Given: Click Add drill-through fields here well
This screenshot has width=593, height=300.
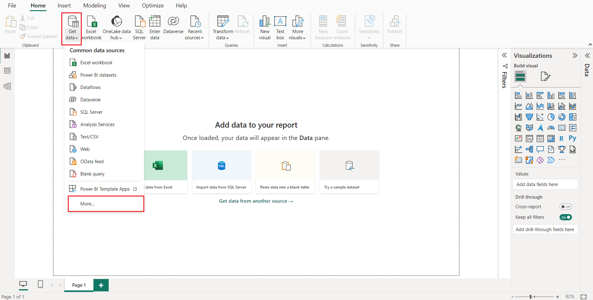Looking at the screenshot, I should [545, 230].
